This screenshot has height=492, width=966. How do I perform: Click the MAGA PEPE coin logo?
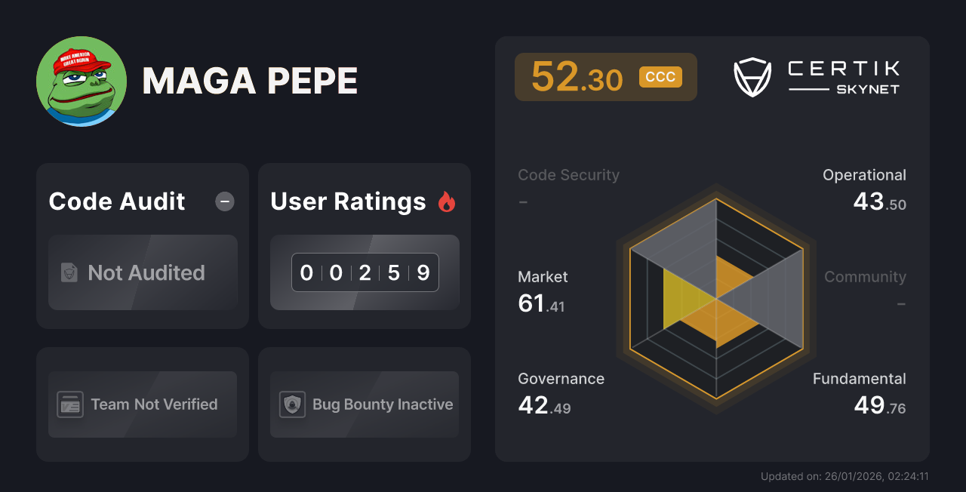[82, 81]
